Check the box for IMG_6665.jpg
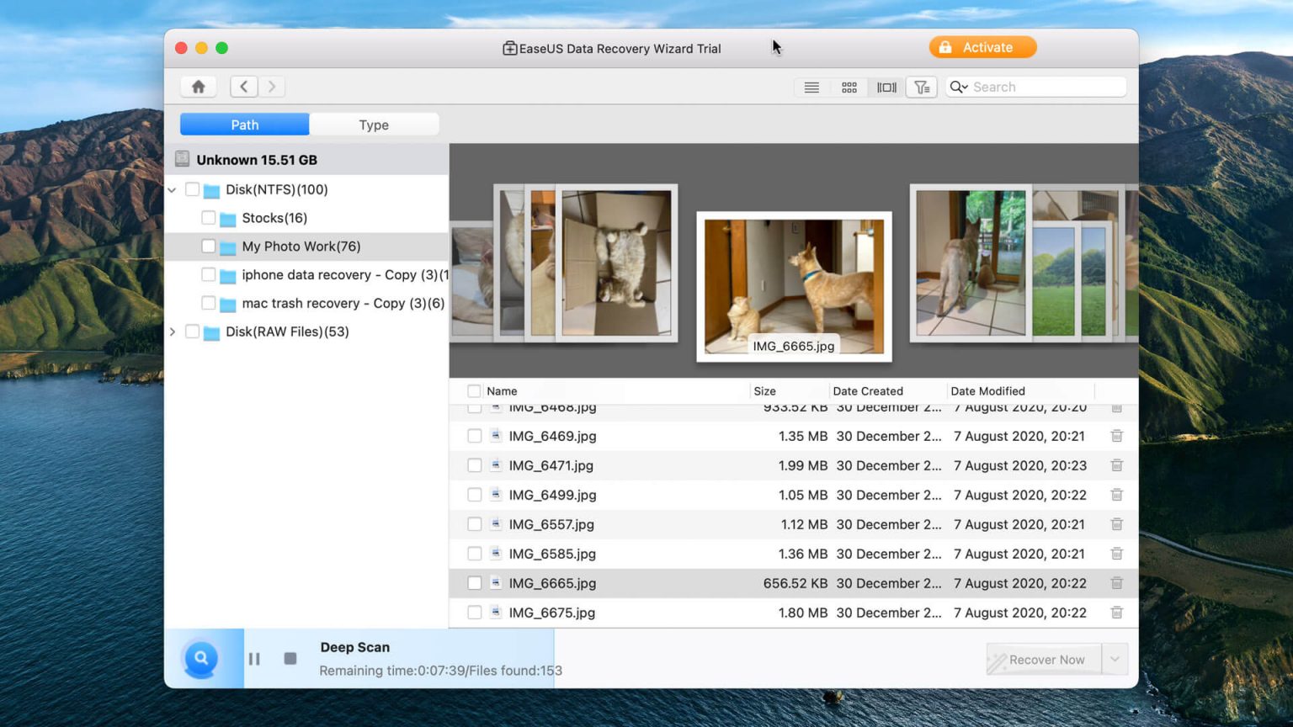 point(475,583)
